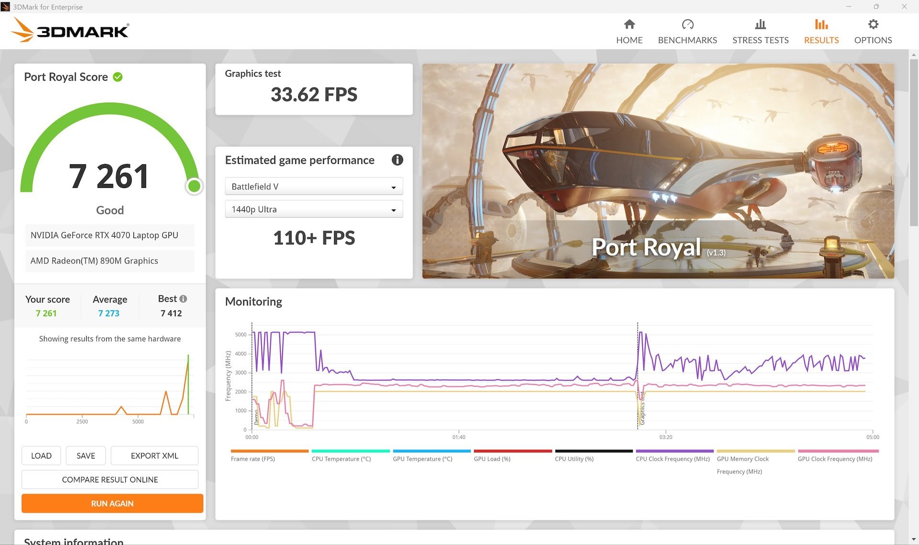Click the System information heading
This screenshot has width=919, height=545.
[74, 540]
